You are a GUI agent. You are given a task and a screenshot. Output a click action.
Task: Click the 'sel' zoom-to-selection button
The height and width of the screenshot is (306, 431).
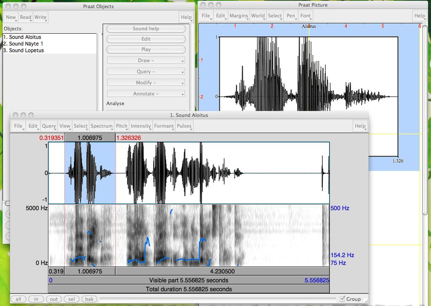click(x=72, y=299)
